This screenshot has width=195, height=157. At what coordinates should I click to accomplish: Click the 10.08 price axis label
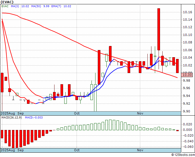(x=188, y=43)
